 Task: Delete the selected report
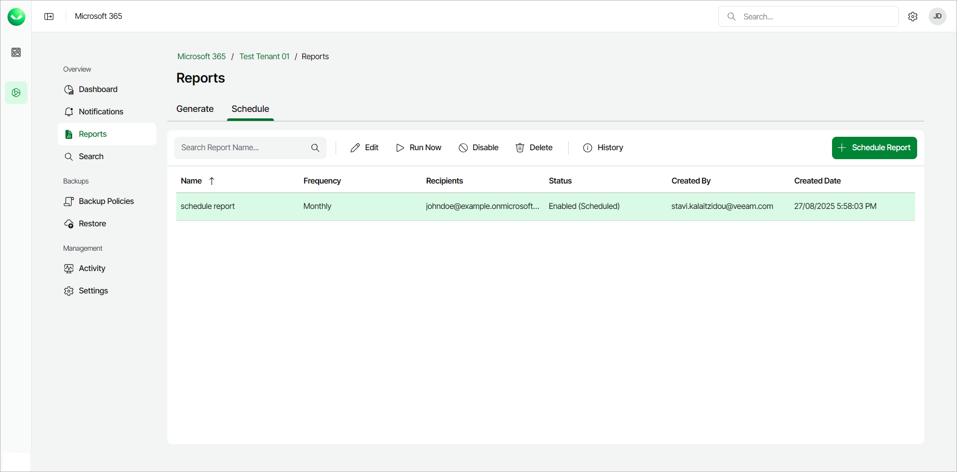pos(534,148)
